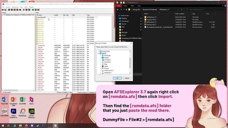Open PowerPoint desktop shortcut
228x128 pixels.
tap(14, 101)
